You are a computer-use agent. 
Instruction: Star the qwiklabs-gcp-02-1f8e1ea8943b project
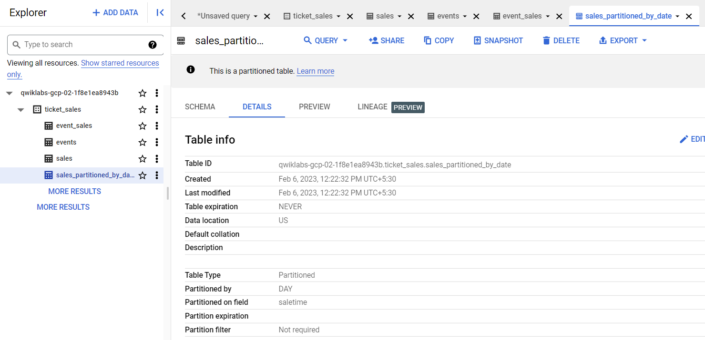click(142, 93)
